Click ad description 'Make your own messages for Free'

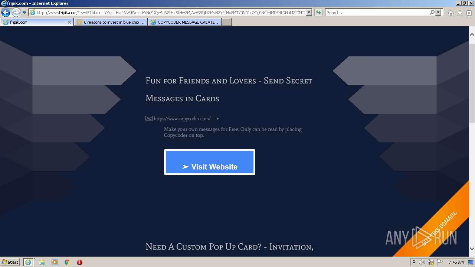233,132
